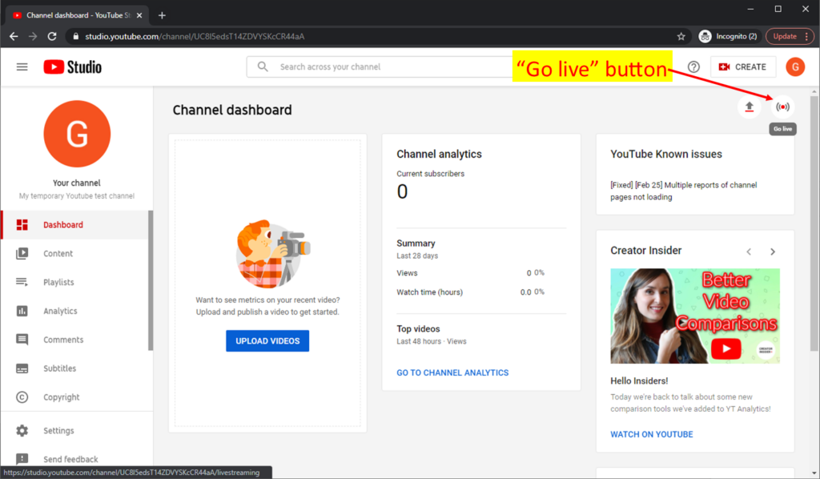This screenshot has width=820, height=479.
Task: Click the Hello Insiders! title
Action: [639, 381]
